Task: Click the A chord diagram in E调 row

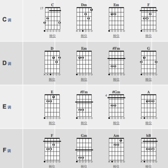Action: click(x=149, y=105)
